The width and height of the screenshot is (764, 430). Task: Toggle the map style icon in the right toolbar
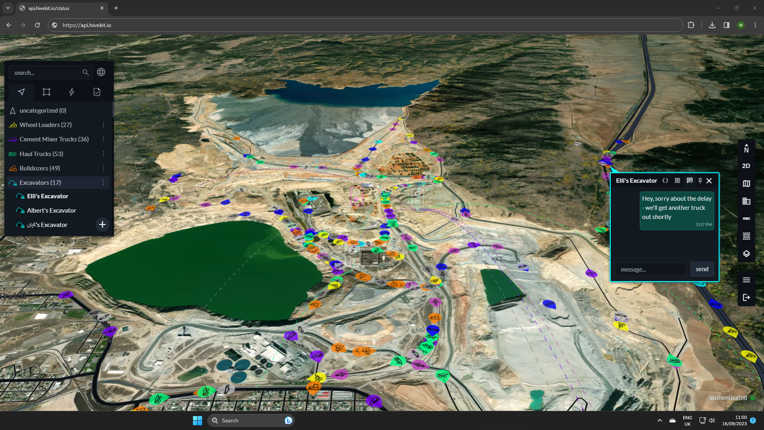(746, 184)
